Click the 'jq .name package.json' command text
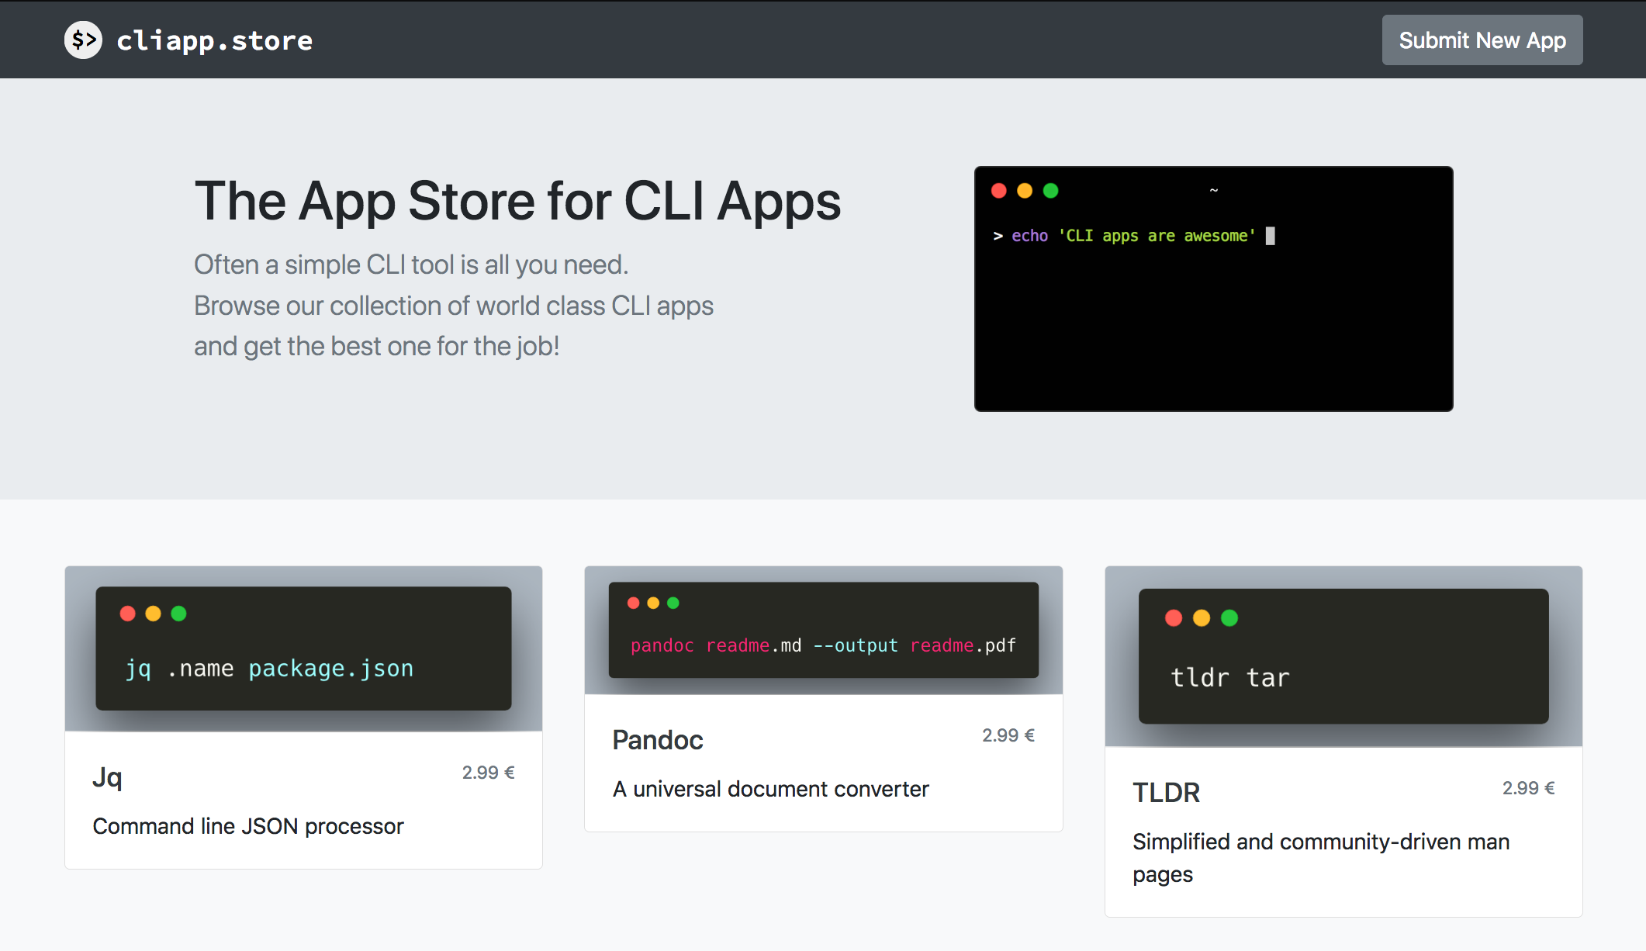The height and width of the screenshot is (951, 1646). coord(269,669)
